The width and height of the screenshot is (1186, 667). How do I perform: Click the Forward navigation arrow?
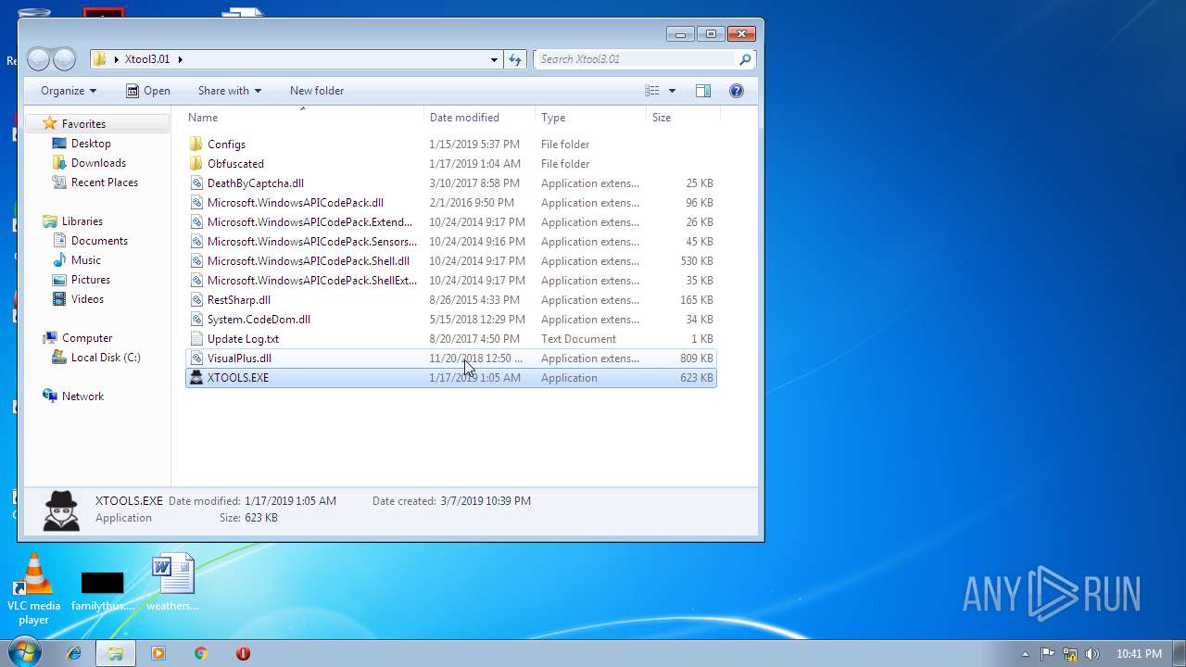(x=64, y=59)
